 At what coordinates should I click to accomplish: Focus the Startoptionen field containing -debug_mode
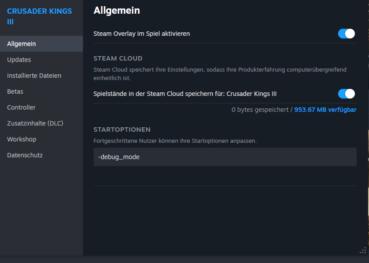[x=225, y=157]
